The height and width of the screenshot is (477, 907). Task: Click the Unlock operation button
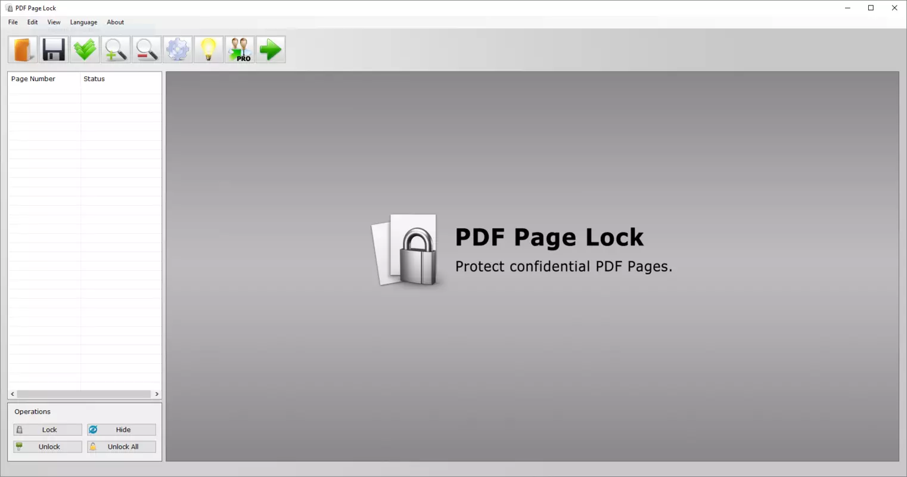[48, 447]
